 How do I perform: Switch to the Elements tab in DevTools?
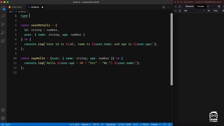[x=189, y=6]
